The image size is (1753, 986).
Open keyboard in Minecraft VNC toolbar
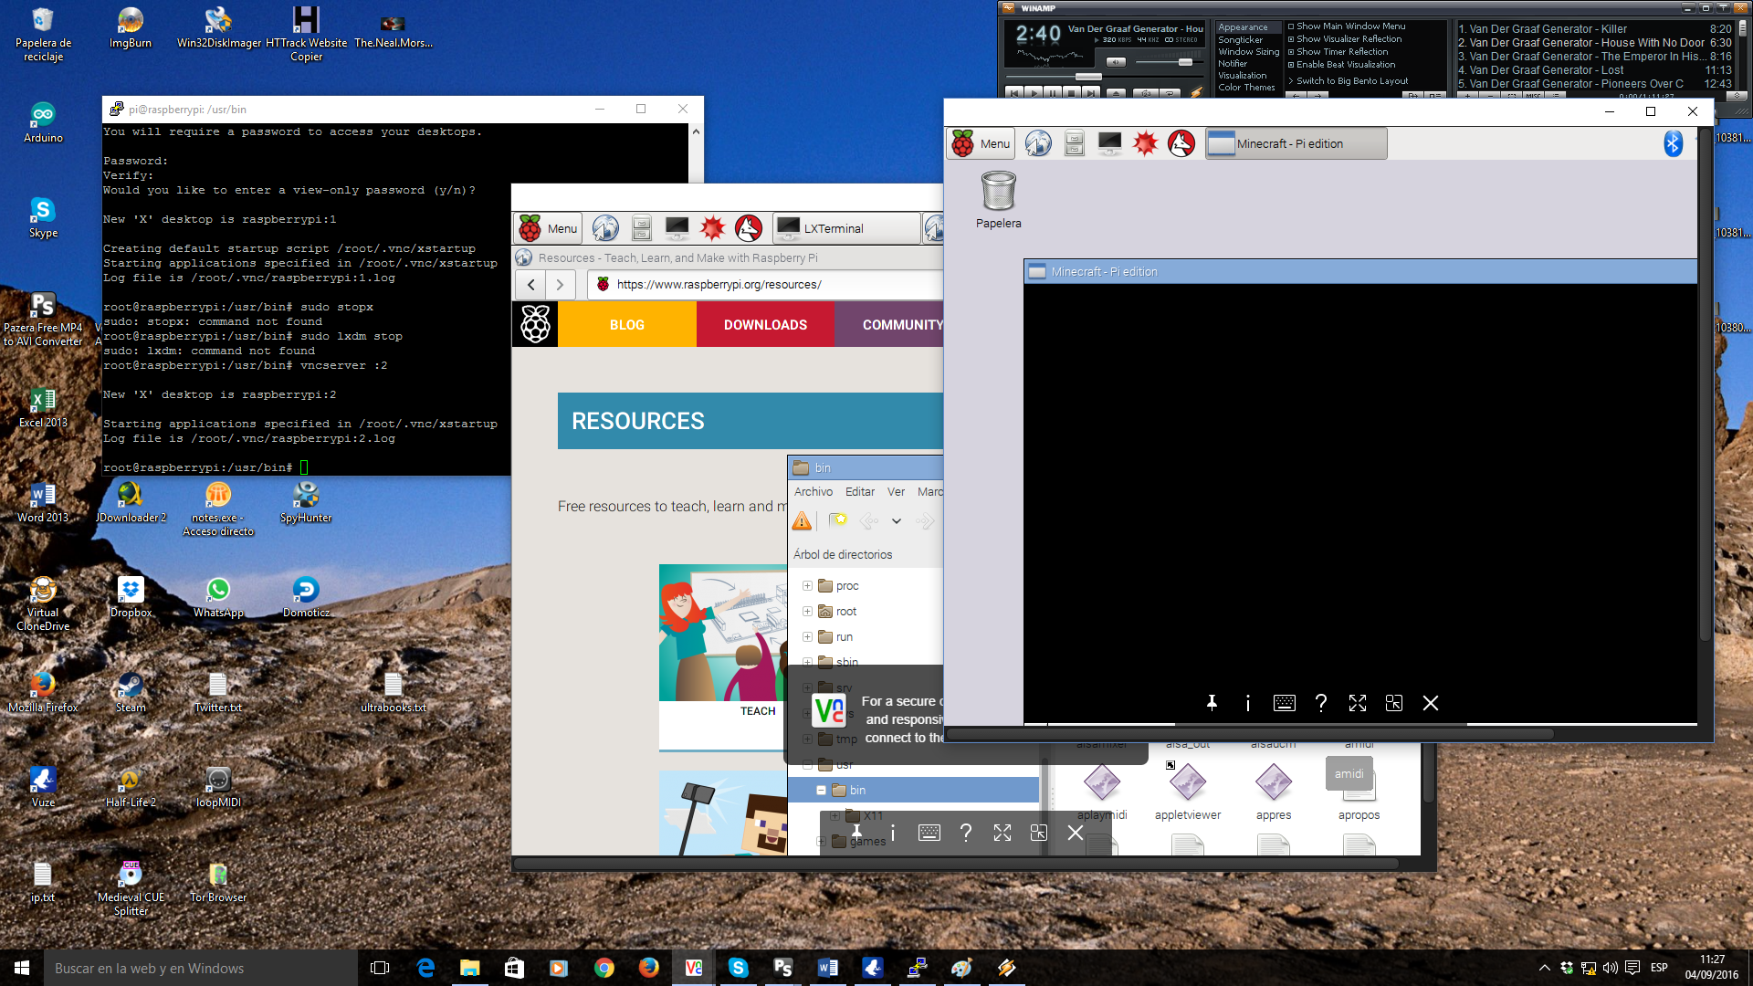pyautogui.click(x=1285, y=703)
